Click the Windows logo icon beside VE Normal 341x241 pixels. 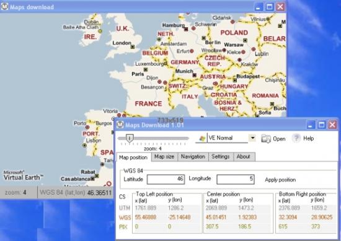202,138
